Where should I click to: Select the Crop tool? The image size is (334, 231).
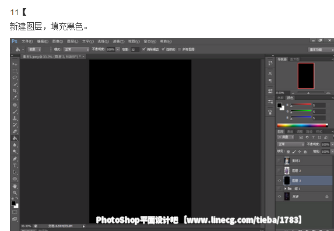coord(15,91)
